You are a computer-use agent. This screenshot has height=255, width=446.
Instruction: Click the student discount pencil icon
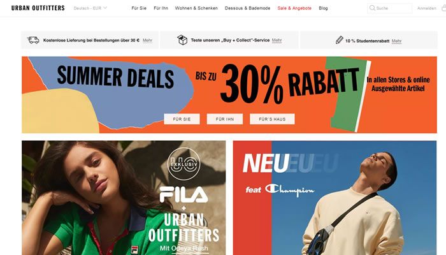[340, 40]
